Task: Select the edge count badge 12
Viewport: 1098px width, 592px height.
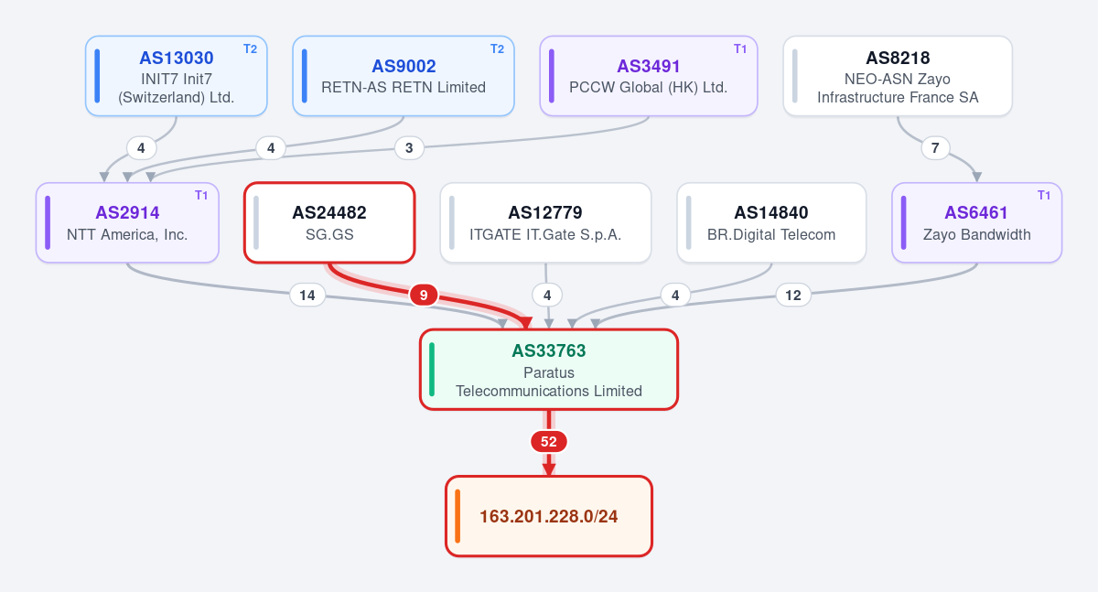Action: [793, 295]
